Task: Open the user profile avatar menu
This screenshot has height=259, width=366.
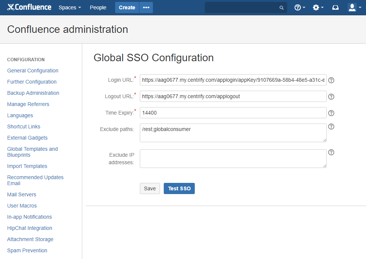Action: tap(354, 7)
